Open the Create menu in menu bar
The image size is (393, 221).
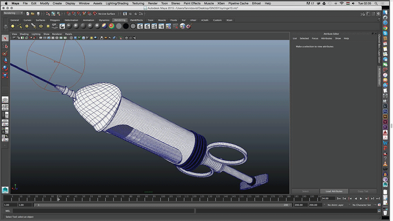57,3
